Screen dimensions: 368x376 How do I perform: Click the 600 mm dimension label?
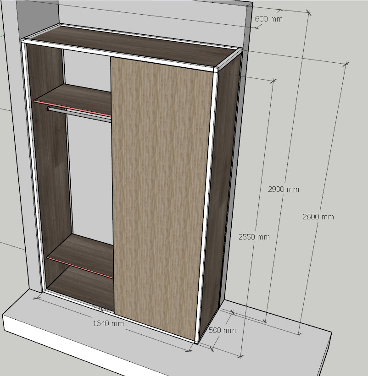(x=268, y=19)
